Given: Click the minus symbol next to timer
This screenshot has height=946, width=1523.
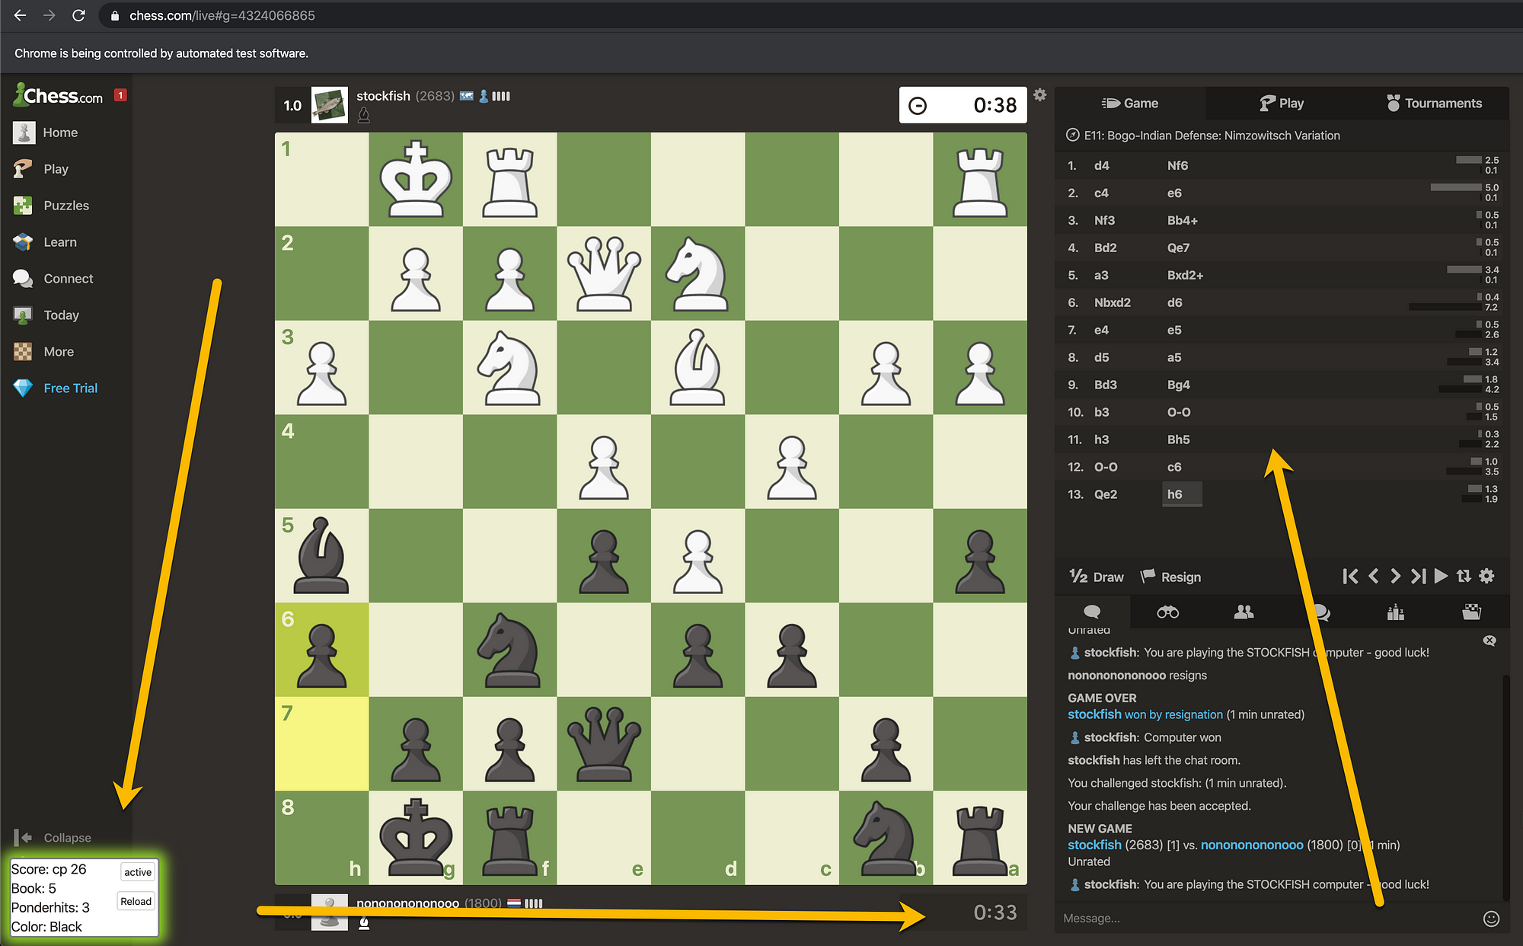Looking at the screenshot, I should click(x=918, y=104).
